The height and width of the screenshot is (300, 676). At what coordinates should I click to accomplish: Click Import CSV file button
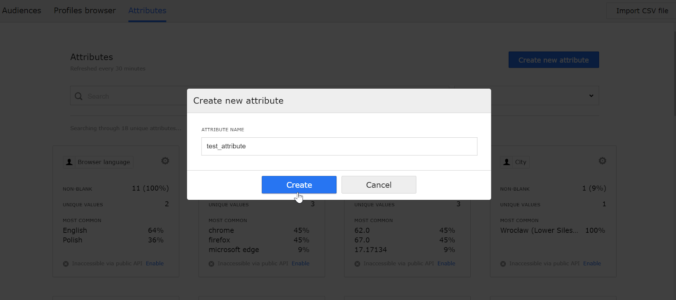click(x=642, y=11)
